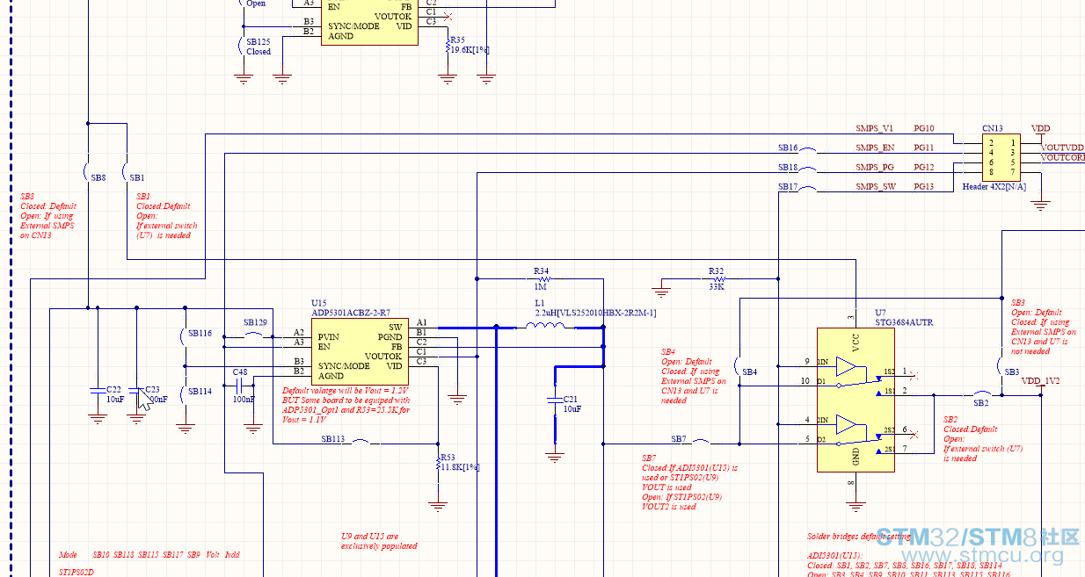The width and height of the screenshot is (1085, 577).
Task: Click the ground symbol left of R32
Action: (662, 290)
